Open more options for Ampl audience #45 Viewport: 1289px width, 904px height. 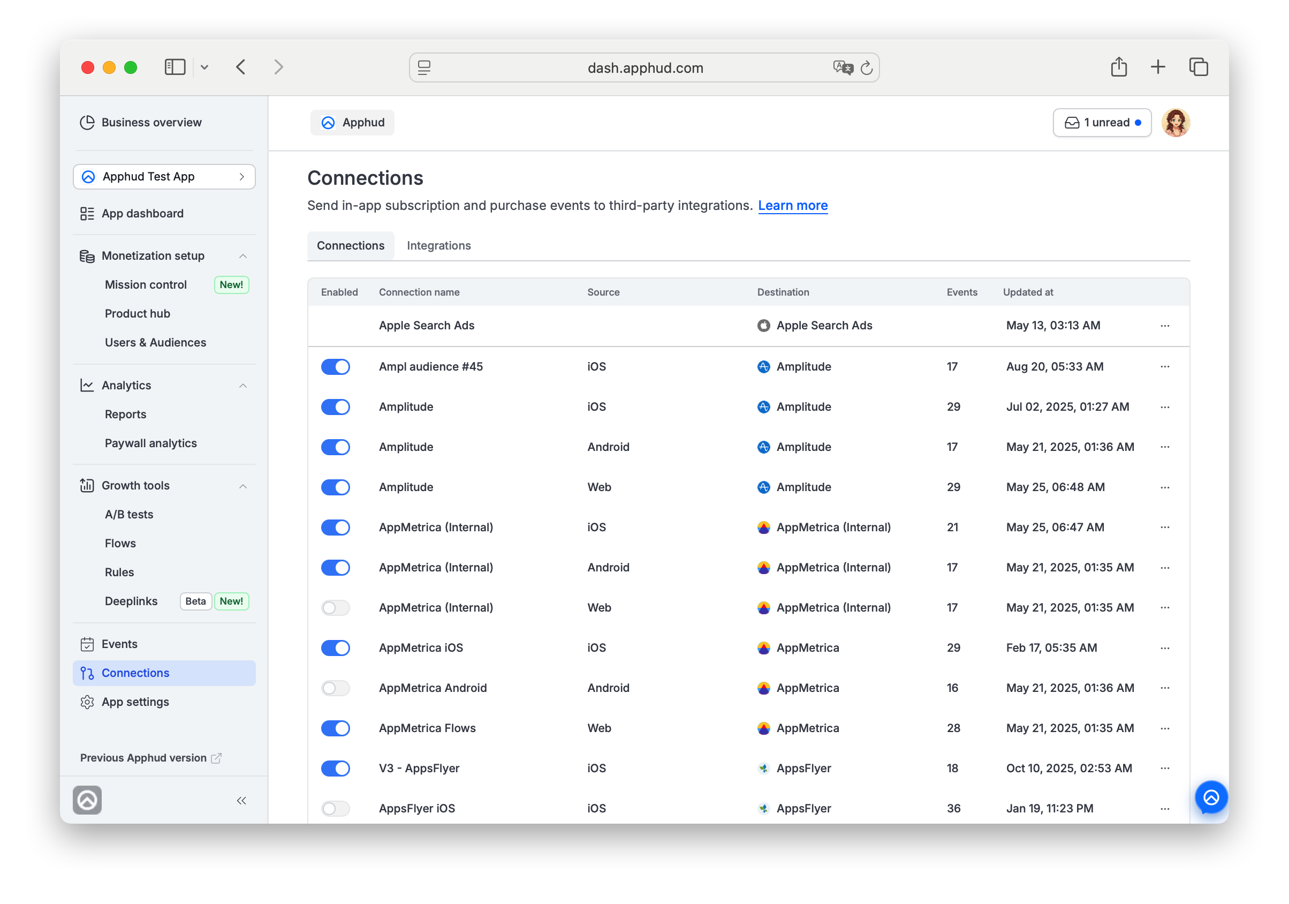(x=1165, y=367)
